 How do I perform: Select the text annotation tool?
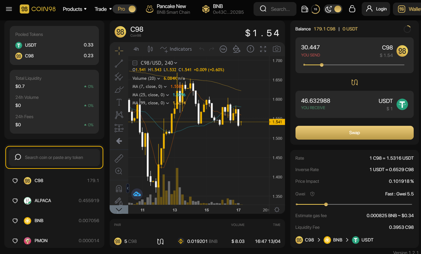119,102
